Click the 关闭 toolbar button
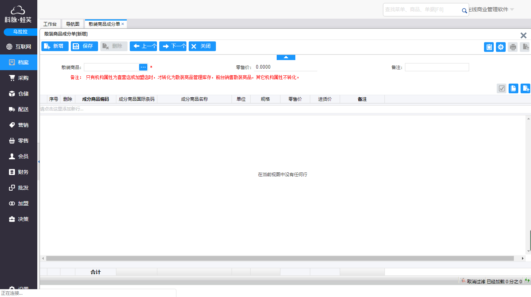This screenshot has height=297, width=531. tap(202, 46)
